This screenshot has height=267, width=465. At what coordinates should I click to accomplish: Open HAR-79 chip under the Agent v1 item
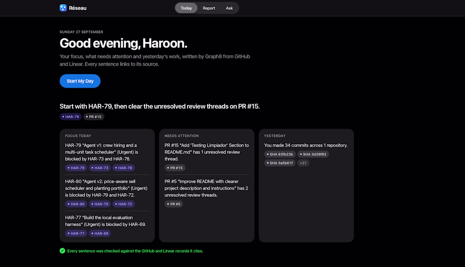point(76,168)
